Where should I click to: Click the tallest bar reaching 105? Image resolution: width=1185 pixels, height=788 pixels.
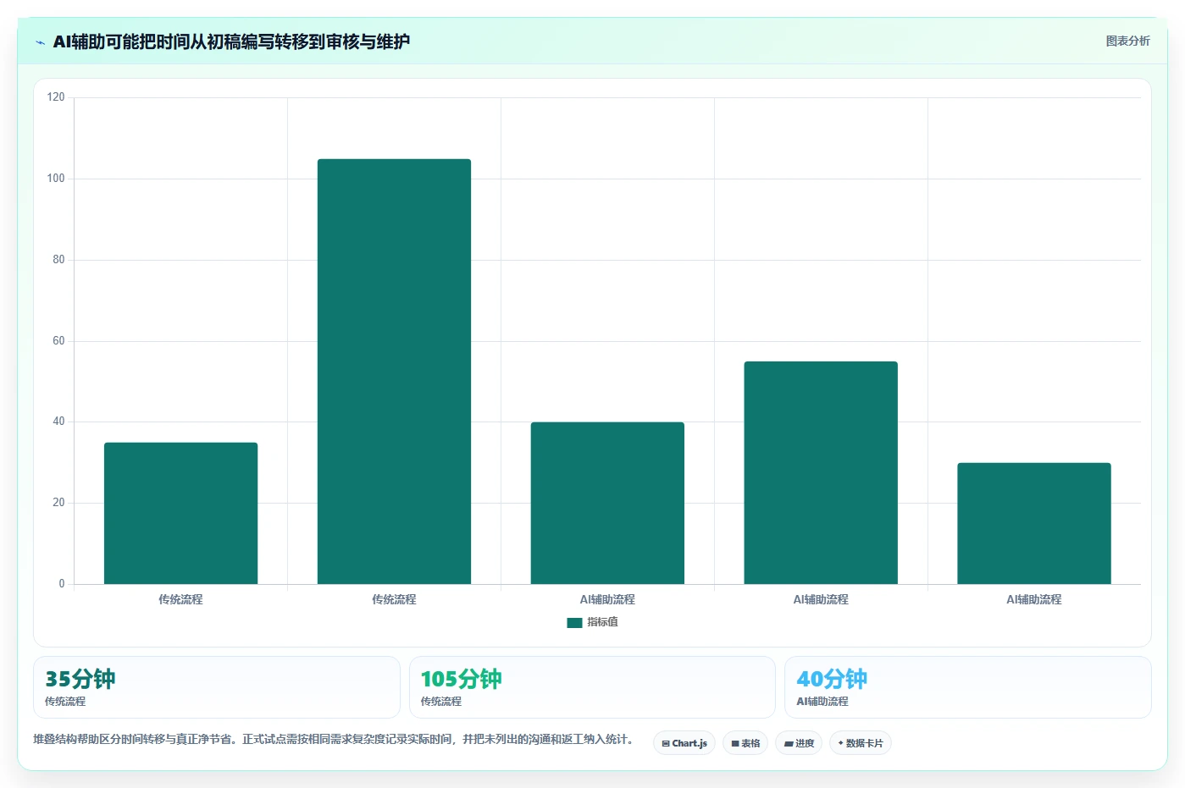(394, 372)
